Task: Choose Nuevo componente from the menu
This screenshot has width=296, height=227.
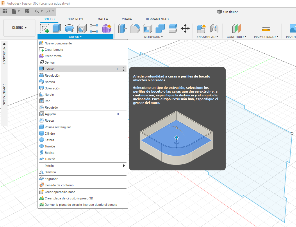Action: 83,43
